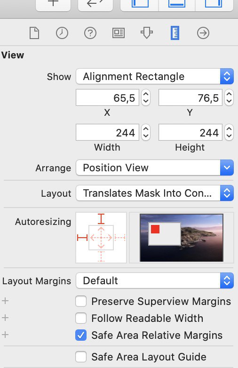Open the Connections inspector arrow icon
Screen dimensions: 238x368
coord(203,33)
